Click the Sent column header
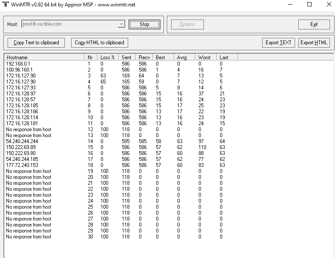Screen dimensions: 335x258 (x=127, y=57)
